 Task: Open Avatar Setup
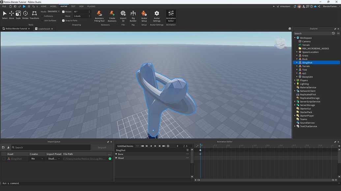144,16
